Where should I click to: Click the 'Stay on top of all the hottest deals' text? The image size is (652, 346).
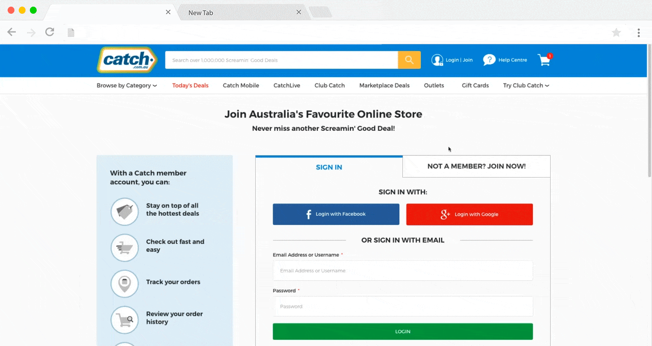(173, 210)
